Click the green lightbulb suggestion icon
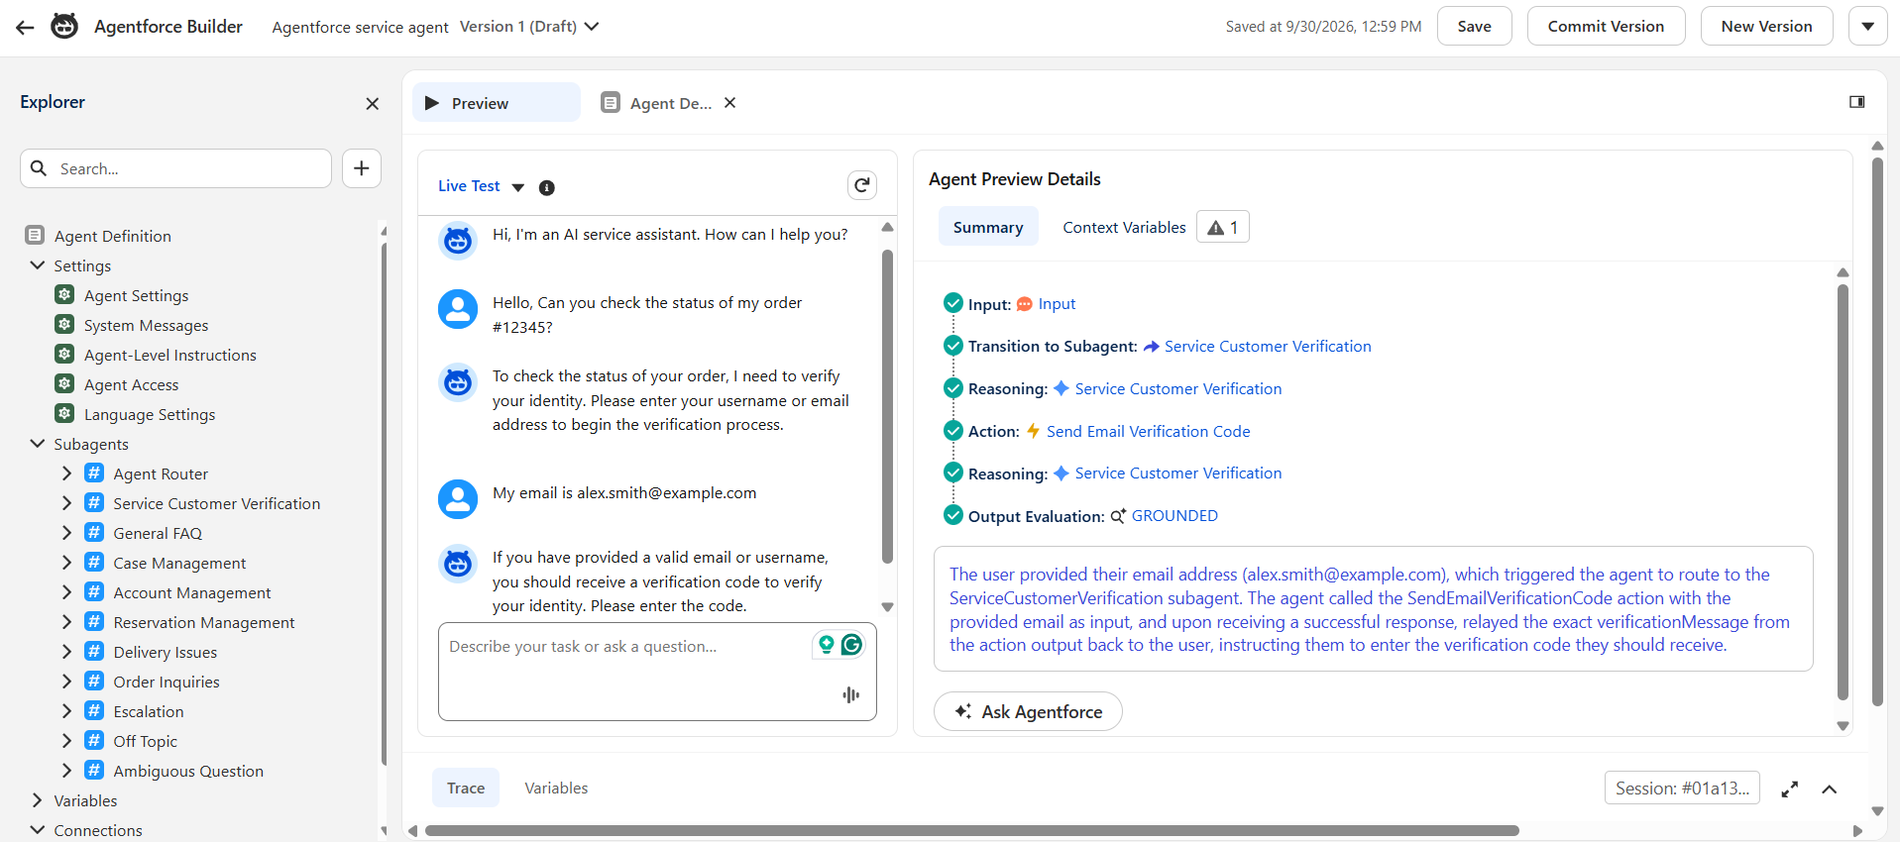 pyautogui.click(x=826, y=645)
